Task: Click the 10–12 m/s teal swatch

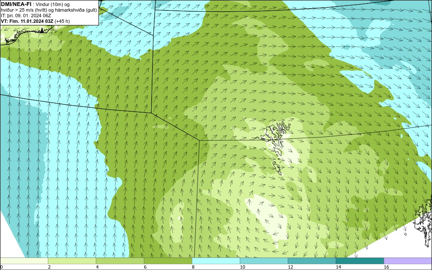Action: [x=264, y=261]
